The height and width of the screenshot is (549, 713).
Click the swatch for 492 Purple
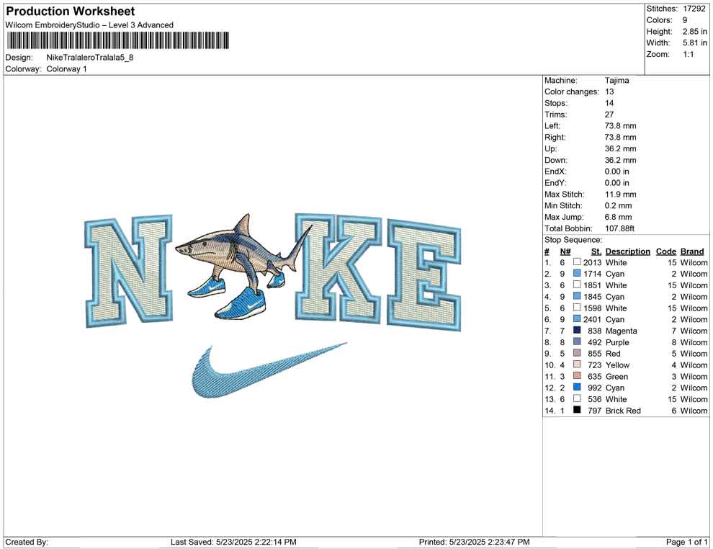pos(577,342)
